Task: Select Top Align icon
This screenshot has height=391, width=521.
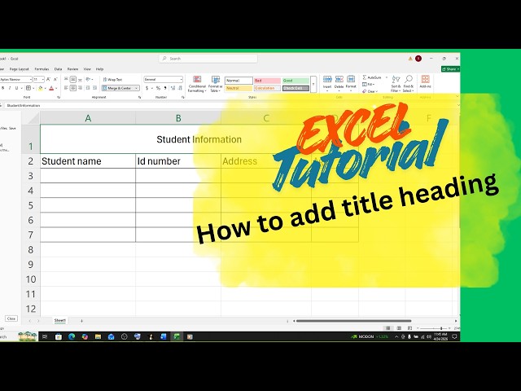Action: pos(66,80)
